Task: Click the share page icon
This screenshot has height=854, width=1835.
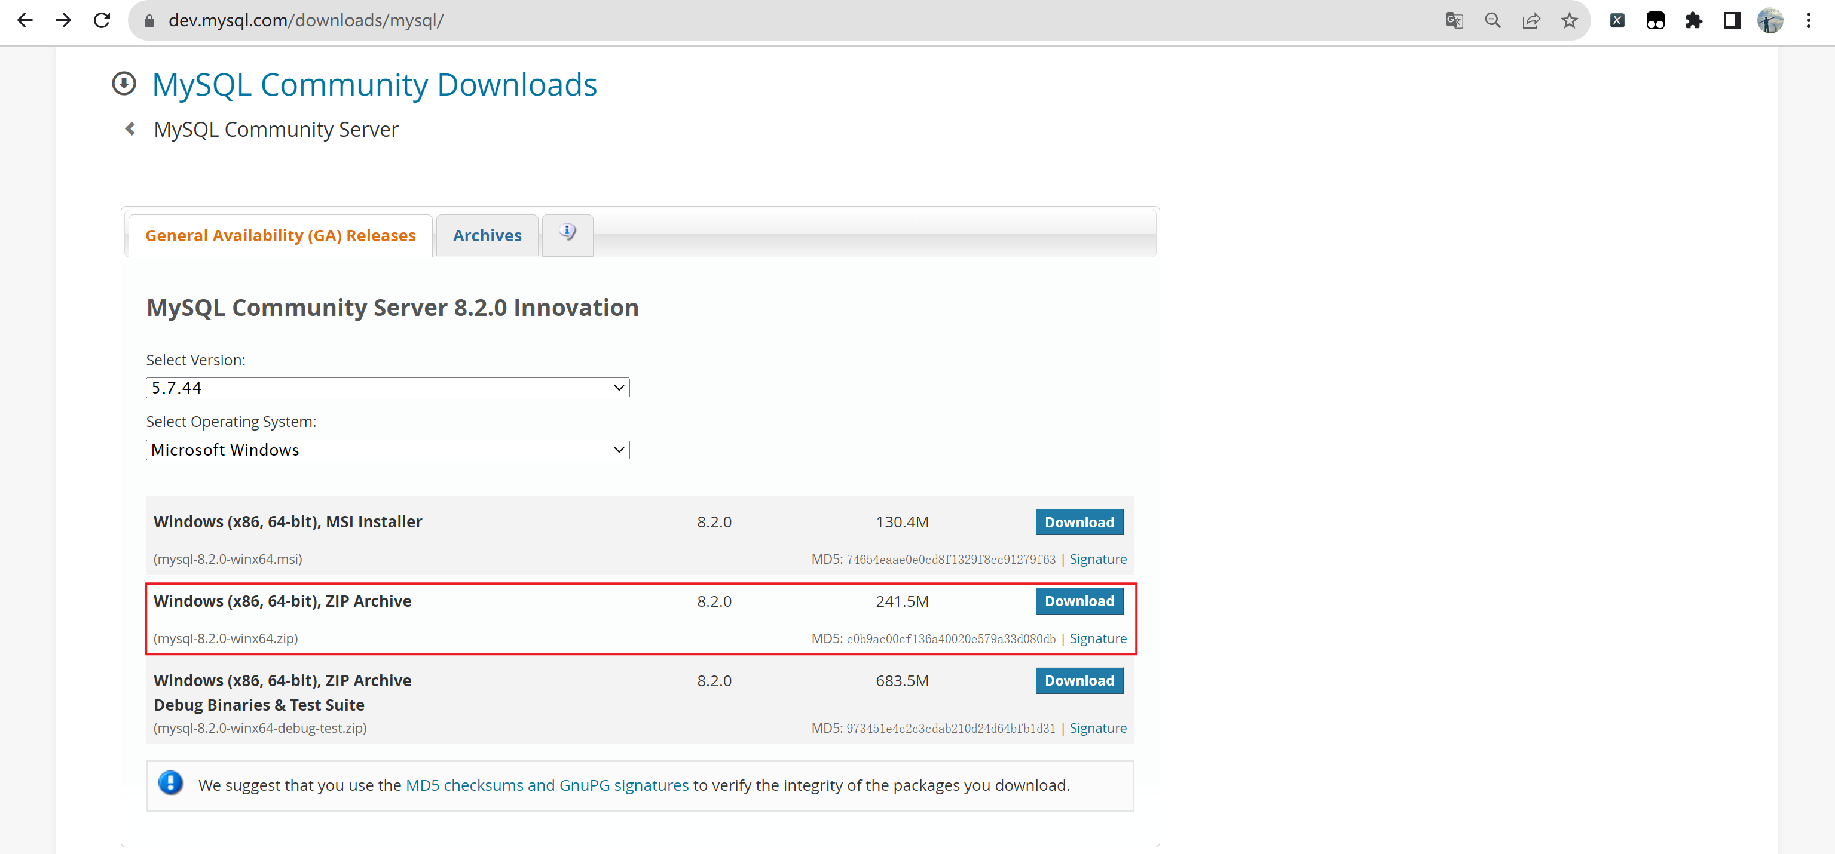Action: coord(1531,20)
